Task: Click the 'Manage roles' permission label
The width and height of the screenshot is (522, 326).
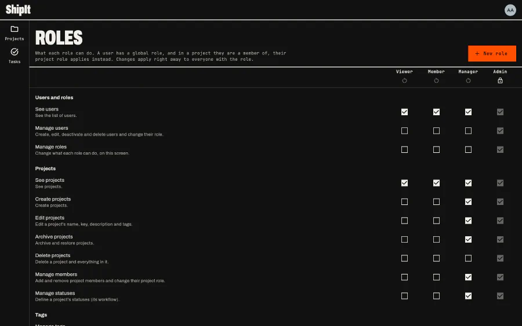Action: point(51,147)
